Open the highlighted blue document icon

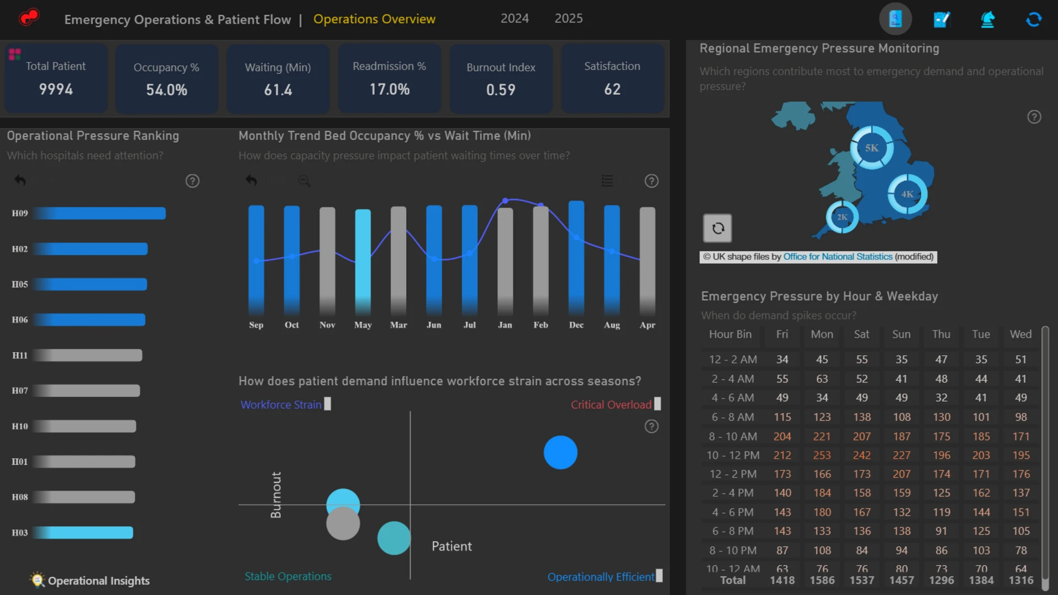895,19
